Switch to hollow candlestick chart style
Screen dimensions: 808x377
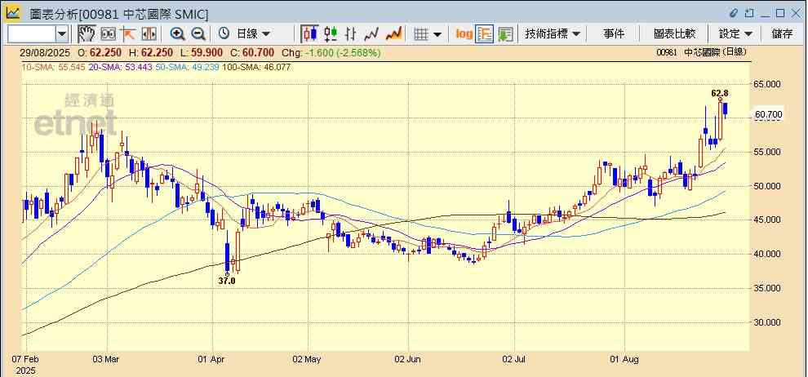(x=331, y=34)
